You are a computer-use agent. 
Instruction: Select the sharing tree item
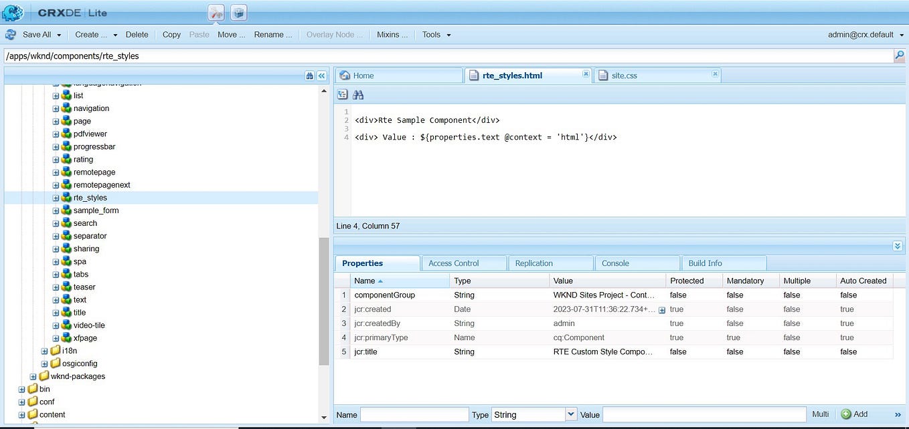pos(86,249)
